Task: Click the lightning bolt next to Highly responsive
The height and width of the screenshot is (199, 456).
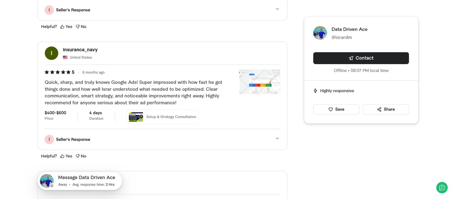Action: pos(315,91)
